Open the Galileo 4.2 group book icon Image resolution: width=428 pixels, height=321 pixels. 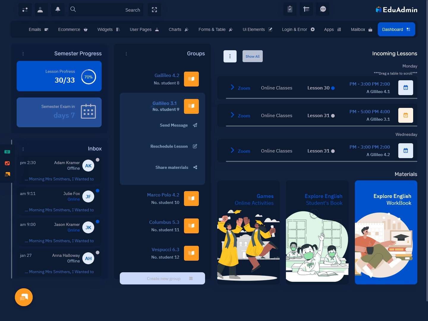pos(191,79)
